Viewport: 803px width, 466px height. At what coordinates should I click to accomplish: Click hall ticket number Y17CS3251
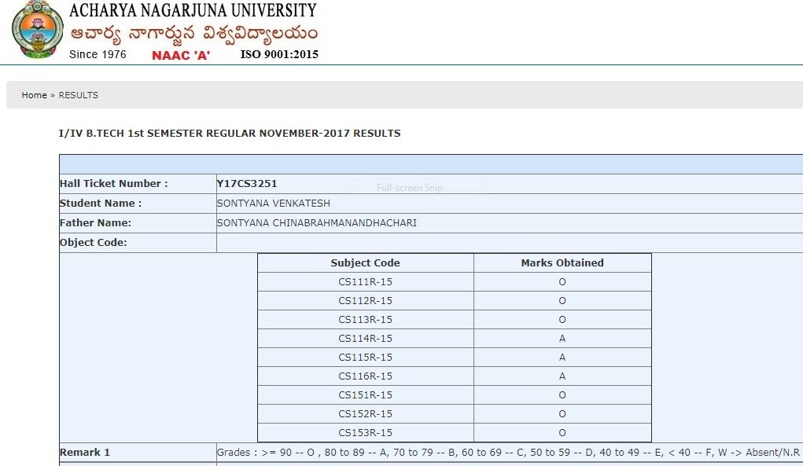(x=247, y=184)
